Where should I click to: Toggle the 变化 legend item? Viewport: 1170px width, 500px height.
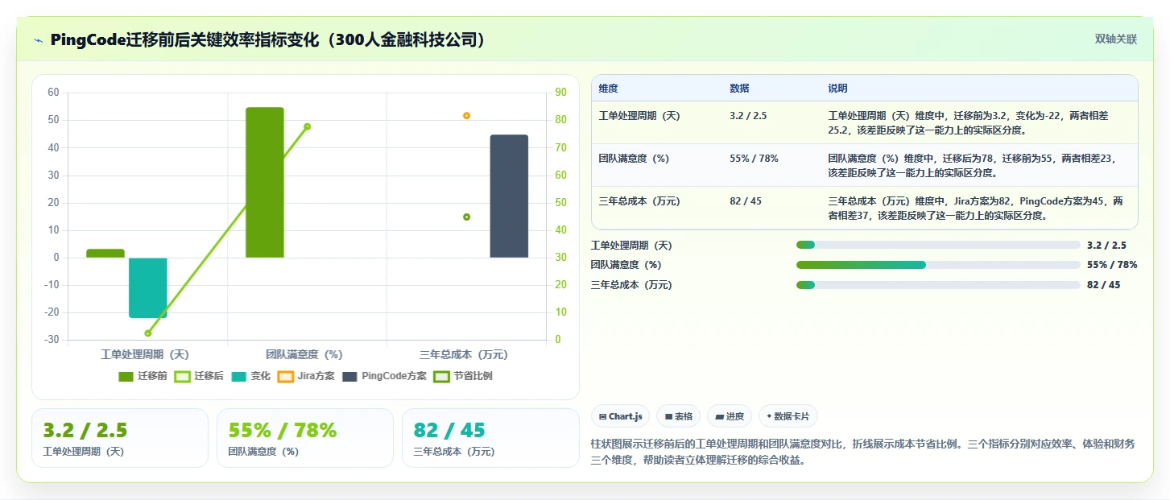click(251, 376)
